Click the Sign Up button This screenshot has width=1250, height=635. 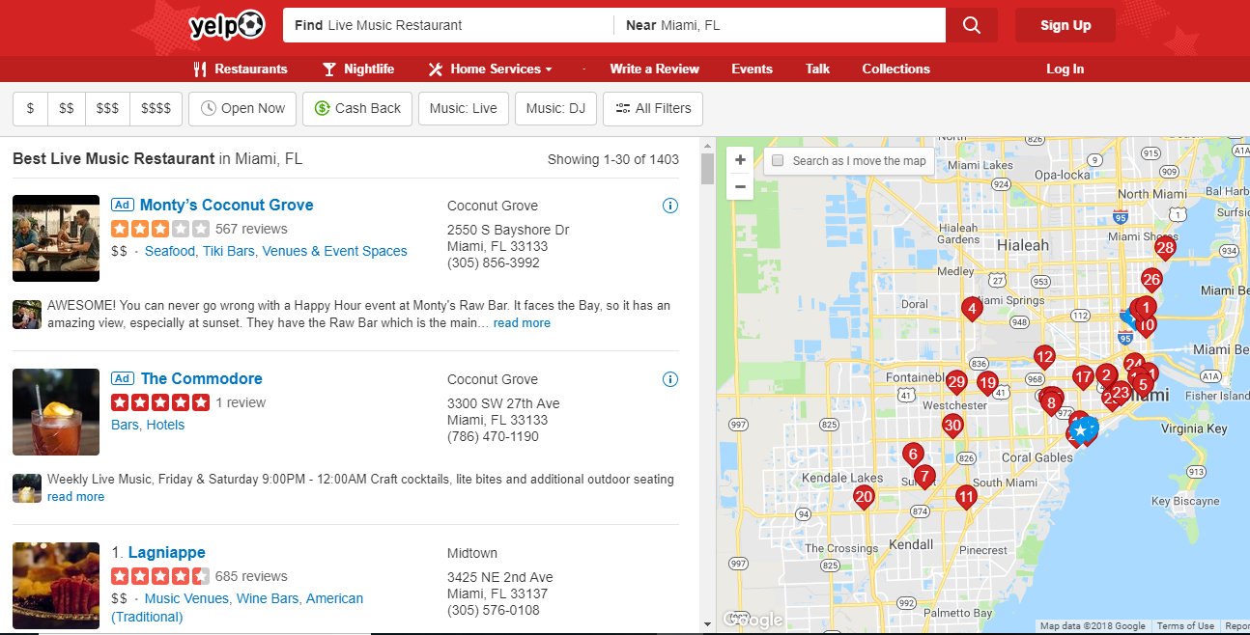click(x=1065, y=25)
